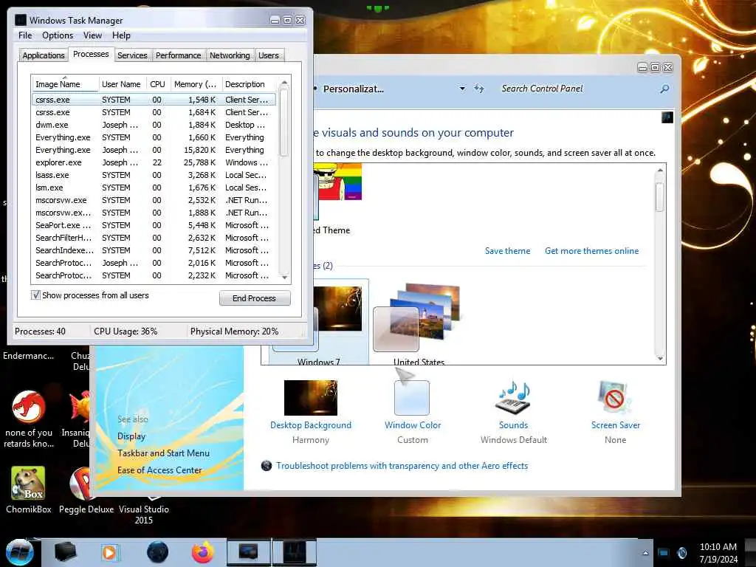This screenshot has height=567, width=756.
Task: Select the dwm.exe process row
Action: point(154,125)
